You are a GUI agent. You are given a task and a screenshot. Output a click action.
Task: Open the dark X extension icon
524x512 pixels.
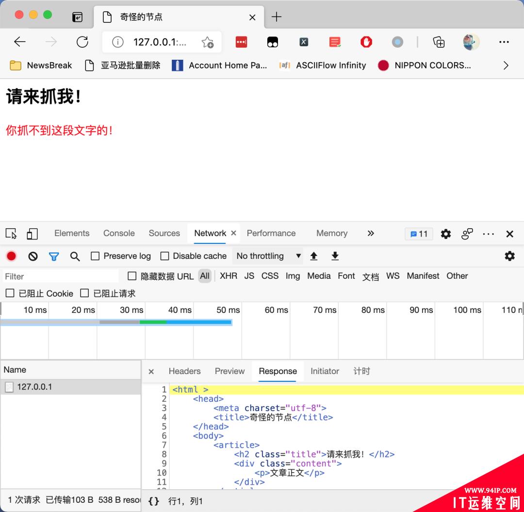click(x=304, y=42)
